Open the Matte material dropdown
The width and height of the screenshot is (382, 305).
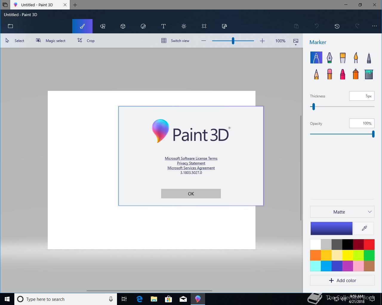[342, 212]
